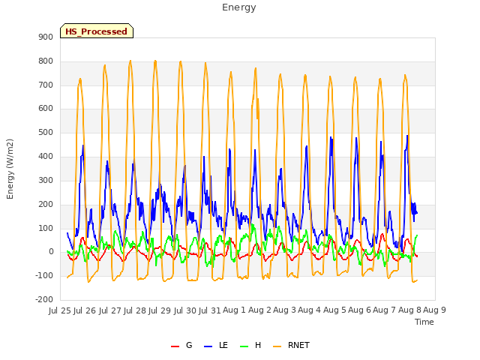The height and width of the screenshot is (360, 480).
Task: Click the chart title Energy
Action: [x=239, y=7]
